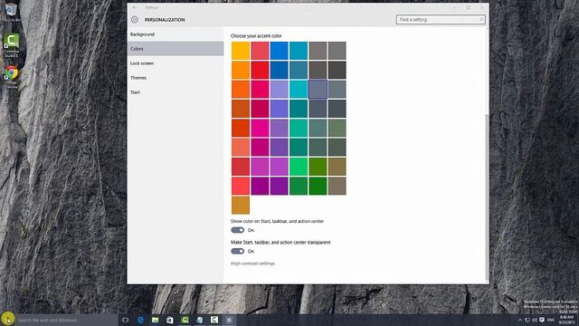The height and width of the screenshot is (326, 579).
Task: Click the magnifier icon in Find a setting
Action: (x=480, y=20)
